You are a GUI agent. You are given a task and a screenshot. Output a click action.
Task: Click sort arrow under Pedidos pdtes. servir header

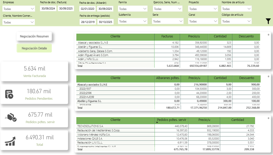[x=157, y=123]
